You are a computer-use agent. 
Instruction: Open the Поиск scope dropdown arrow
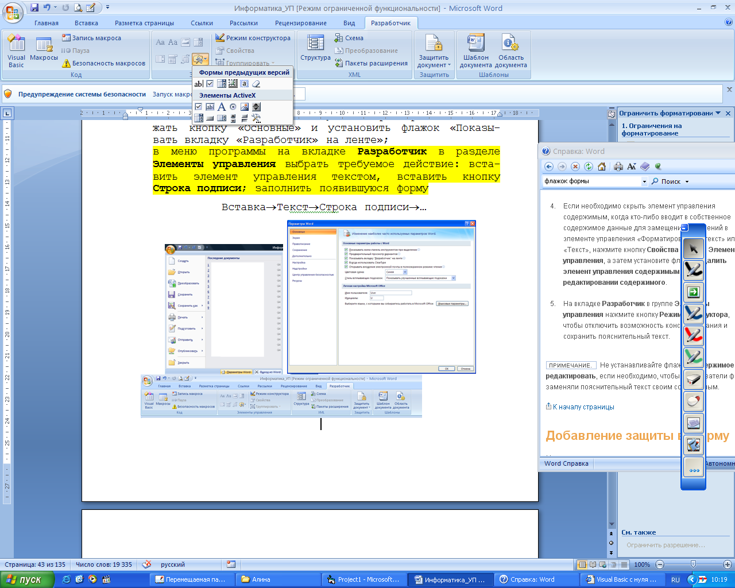point(687,181)
